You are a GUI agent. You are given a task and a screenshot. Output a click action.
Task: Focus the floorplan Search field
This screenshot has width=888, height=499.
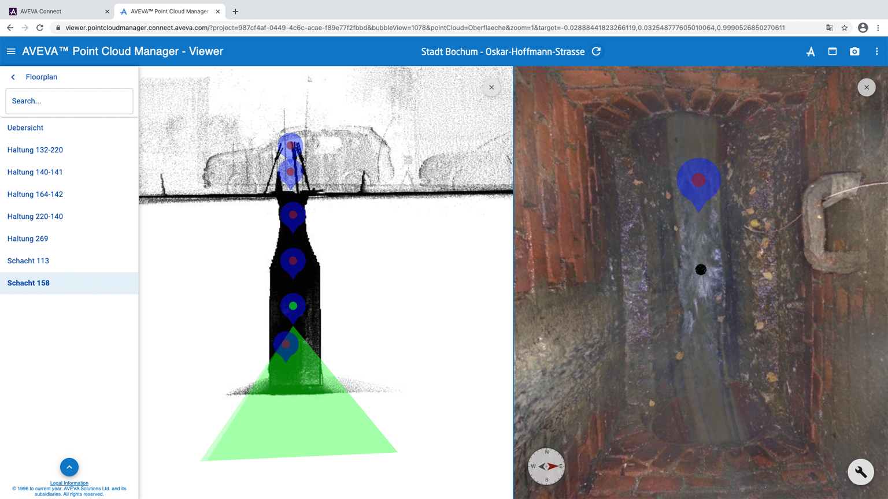point(69,101)
